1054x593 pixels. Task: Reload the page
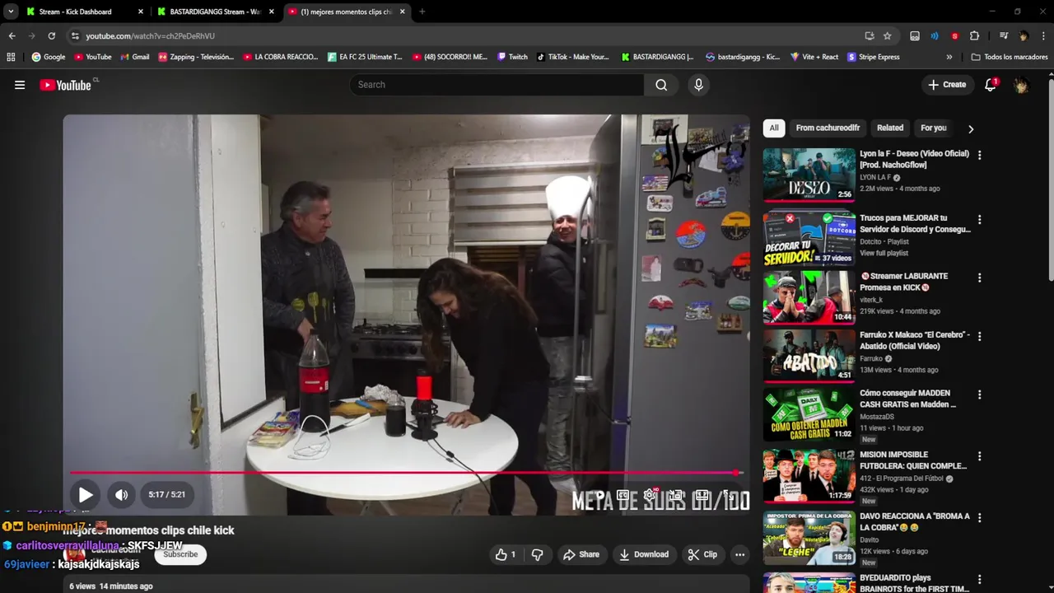[x=51, y=36]
